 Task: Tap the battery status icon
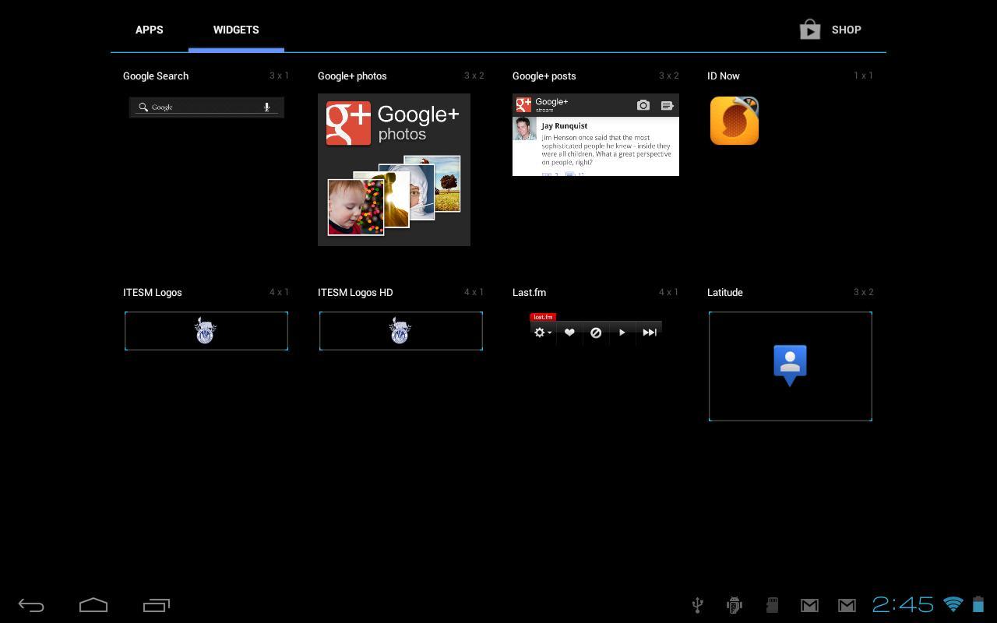tap(978, 604)
